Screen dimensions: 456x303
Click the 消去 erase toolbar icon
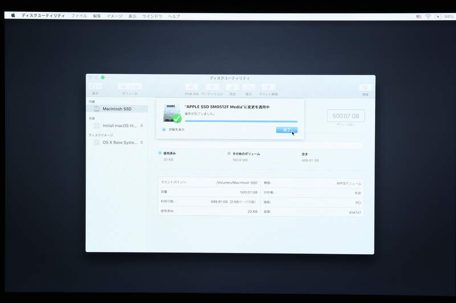pyautogui.click(x=232, y=87)
